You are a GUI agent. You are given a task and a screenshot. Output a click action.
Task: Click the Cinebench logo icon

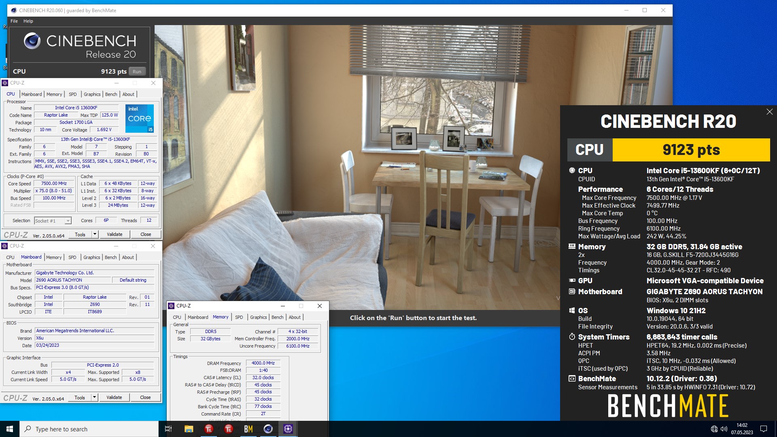[32, 41]
